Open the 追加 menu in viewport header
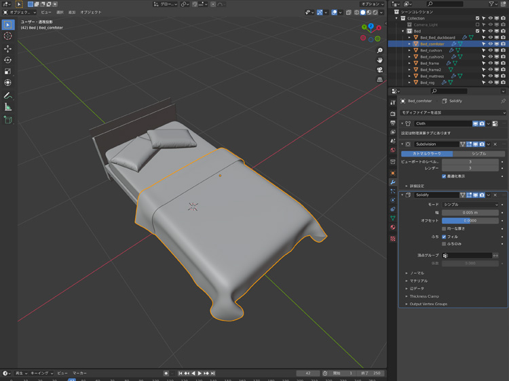Viewport: 509px width, 381px height. [72, 12]
